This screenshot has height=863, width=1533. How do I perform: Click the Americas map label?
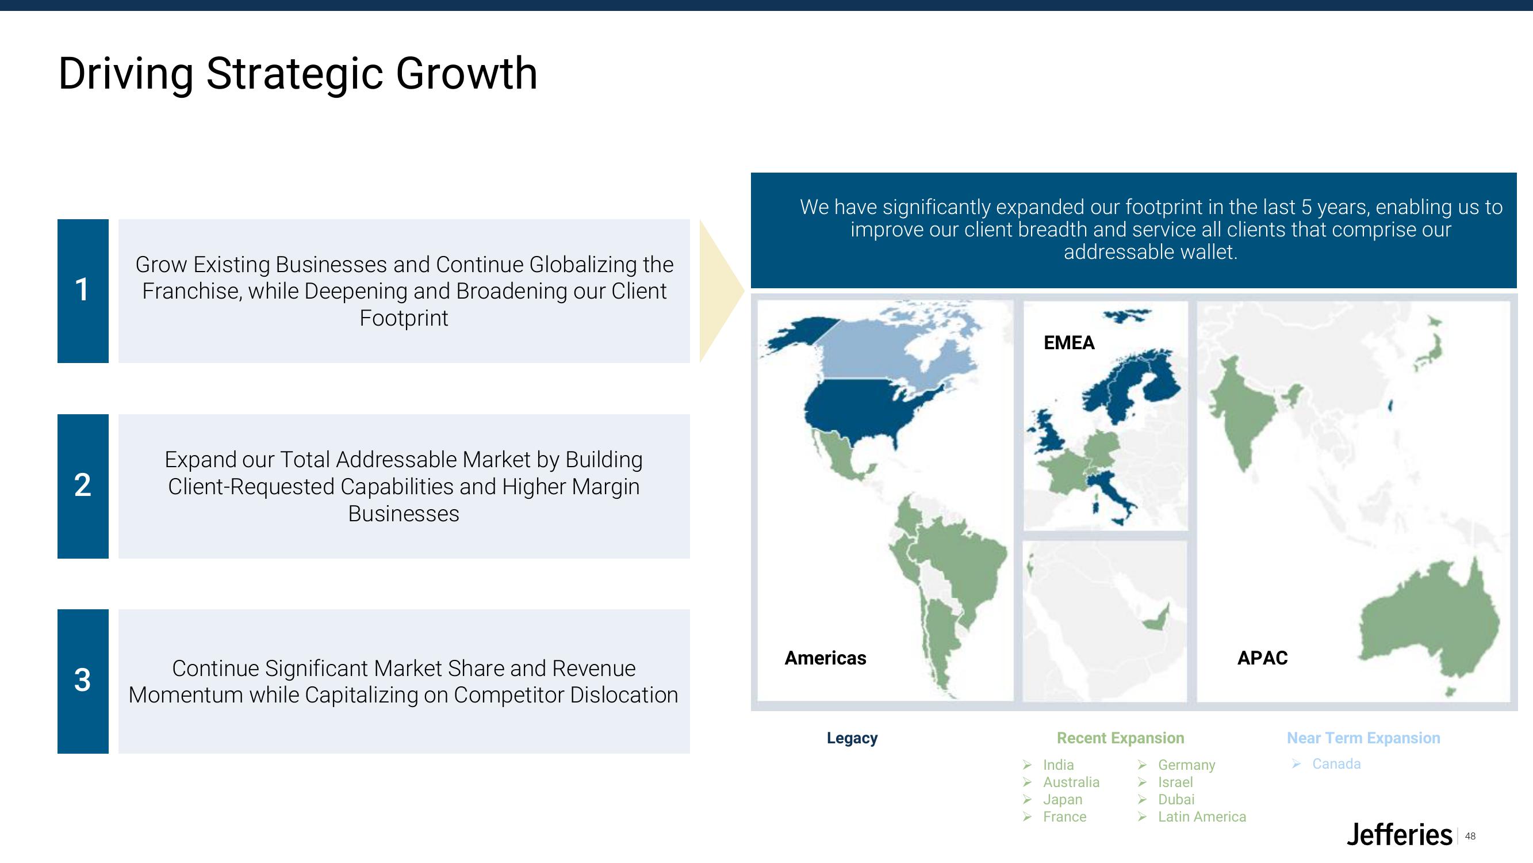pos(825,658)
